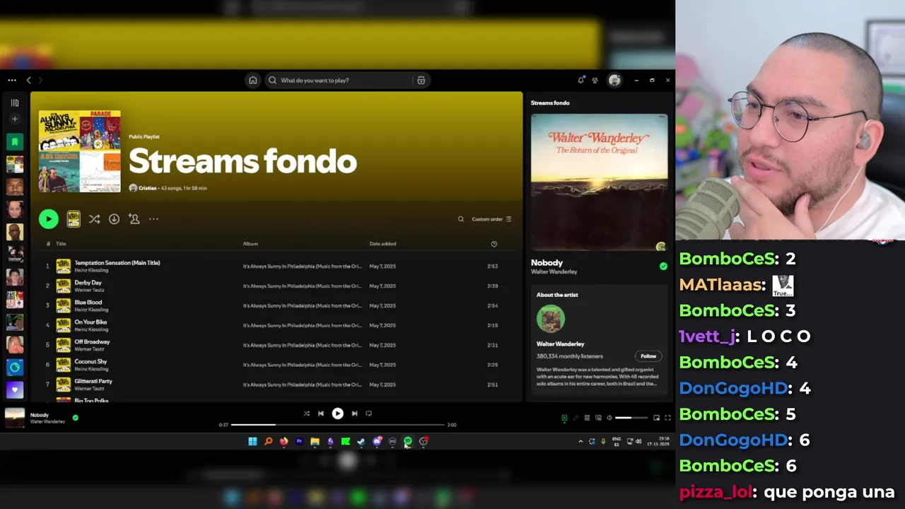Image resolution: width=905 pixels, height=509 pixels.
Task: Toggle saved checkmark in Now Playing panel
Action: point(663,267)
